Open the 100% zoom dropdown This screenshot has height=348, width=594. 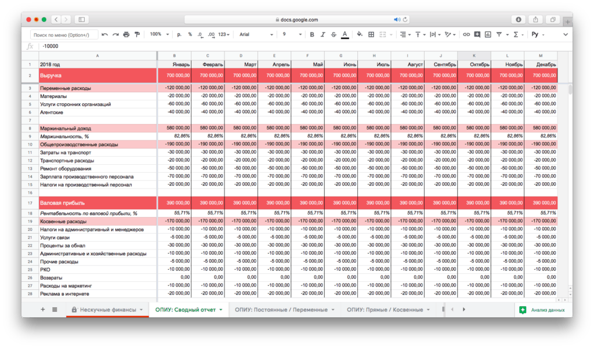pyautogui.click(x=160, y=34)
